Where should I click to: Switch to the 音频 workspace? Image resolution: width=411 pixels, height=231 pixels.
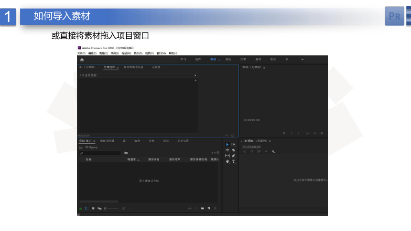click(259, 60)
